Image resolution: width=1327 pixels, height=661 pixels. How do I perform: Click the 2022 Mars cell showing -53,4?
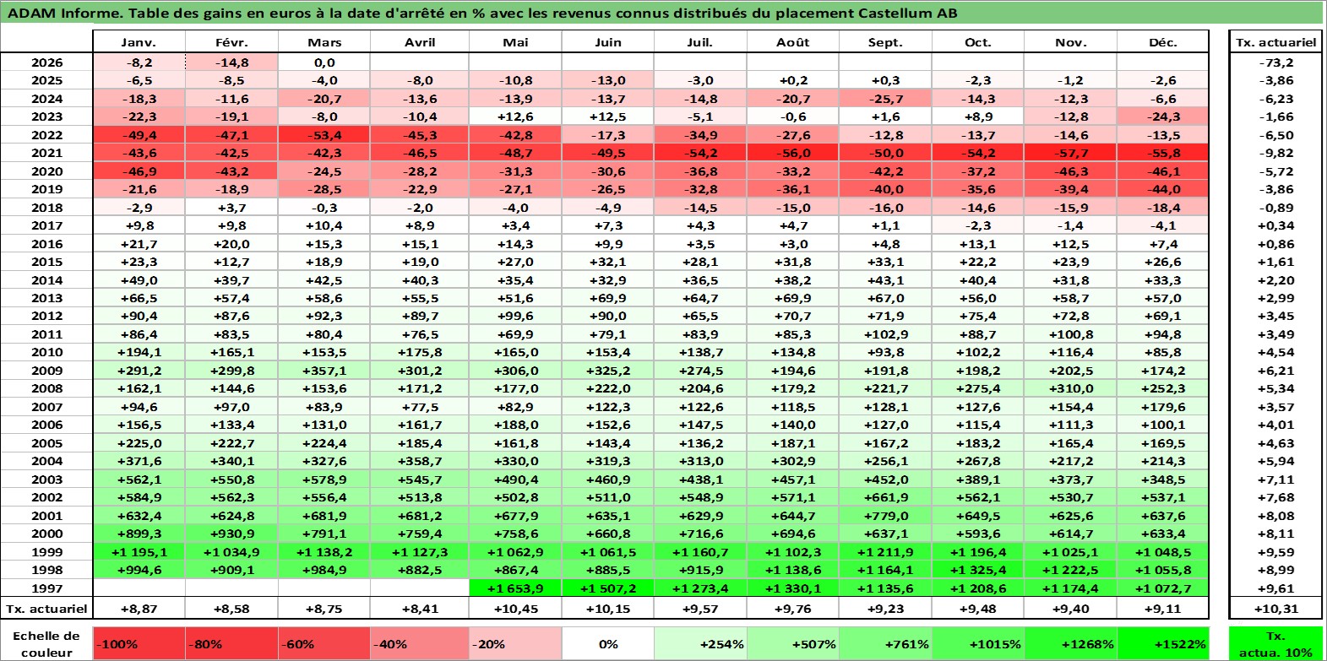(x=324, y=135)
